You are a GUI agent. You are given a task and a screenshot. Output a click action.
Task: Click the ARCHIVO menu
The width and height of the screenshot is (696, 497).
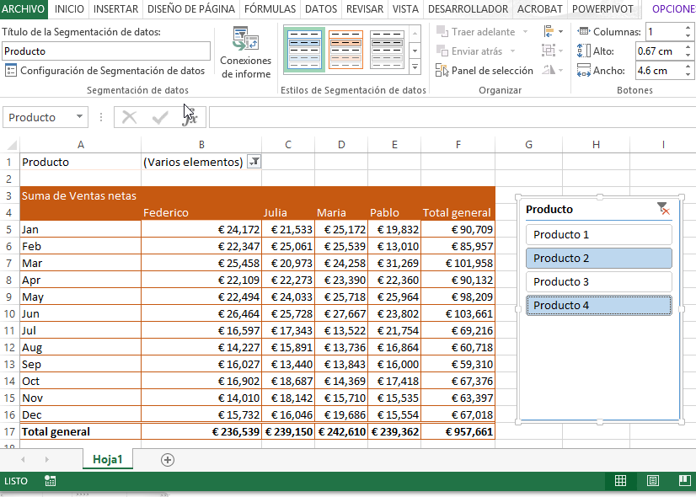[24, 10]
